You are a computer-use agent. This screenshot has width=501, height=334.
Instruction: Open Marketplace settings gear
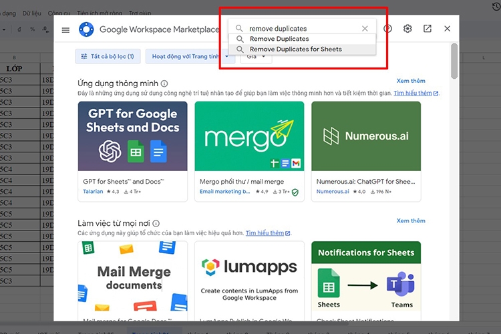pyautogui.click(x=407, y=29)
